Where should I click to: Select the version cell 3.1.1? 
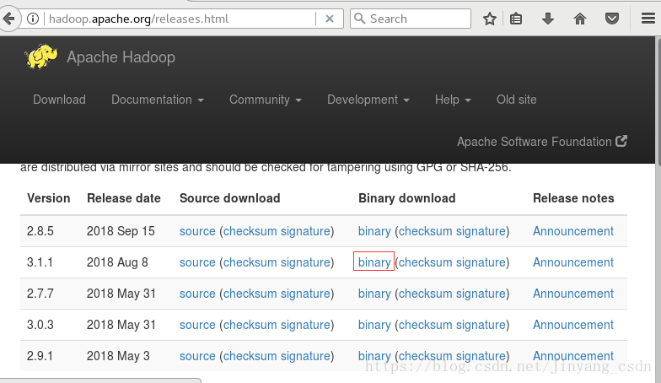coord(40,262)
